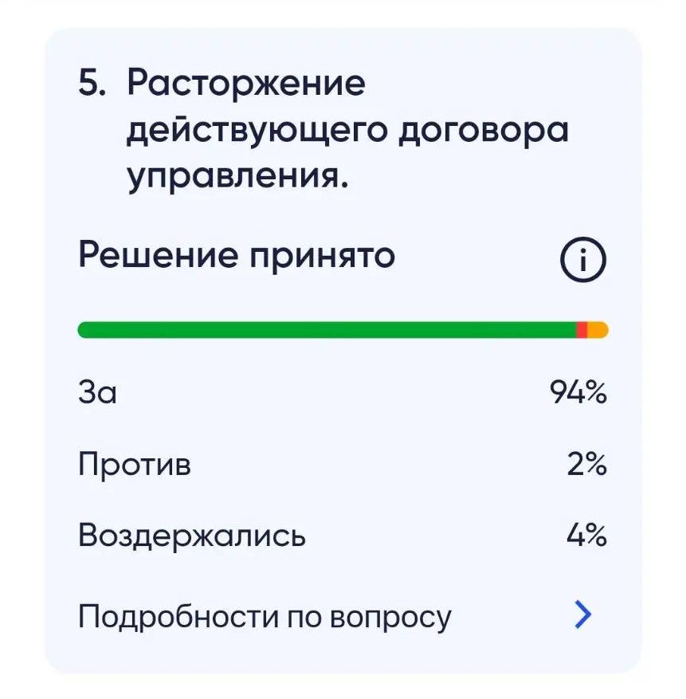Click the 2% result value
This screenshot has height=699, width=686.
(x=586, y=464)
